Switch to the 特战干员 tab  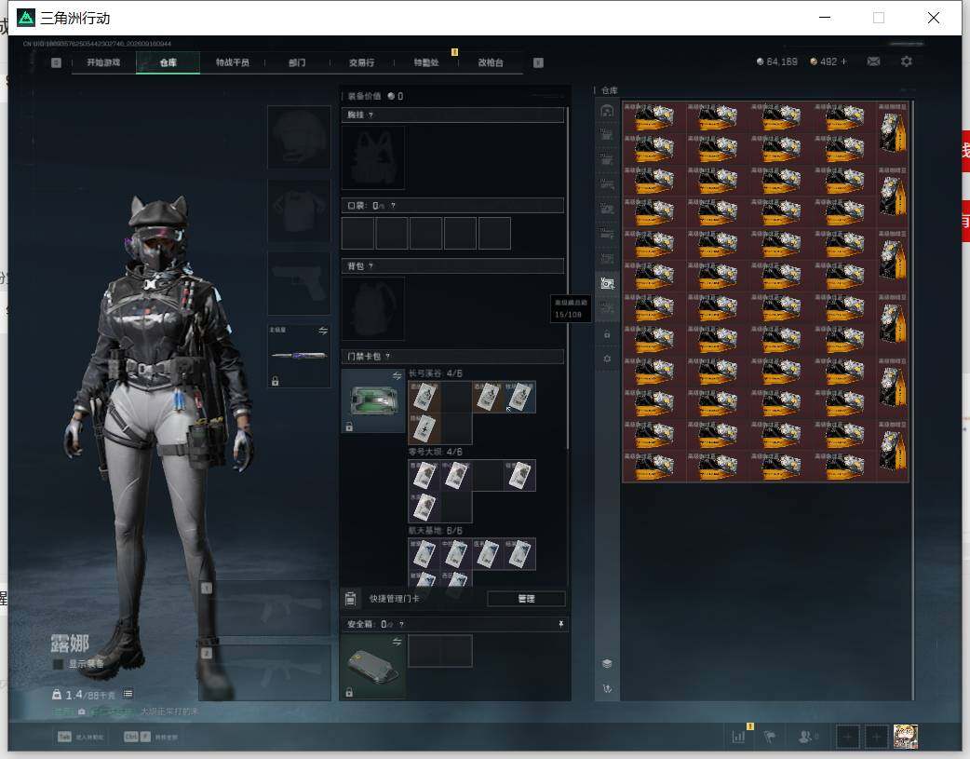pos(233,62)
